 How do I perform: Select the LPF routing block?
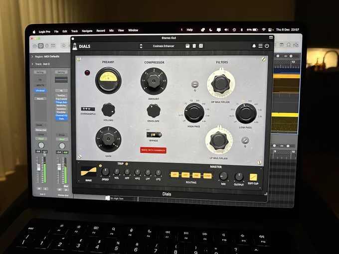click(x=174, y=174)
